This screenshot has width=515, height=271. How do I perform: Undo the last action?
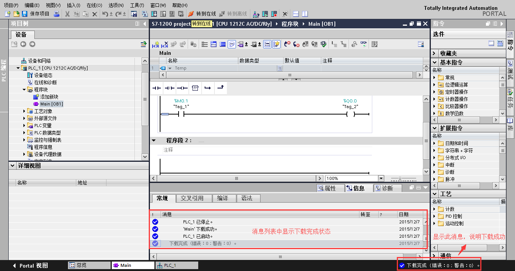(x=105, y=14)
